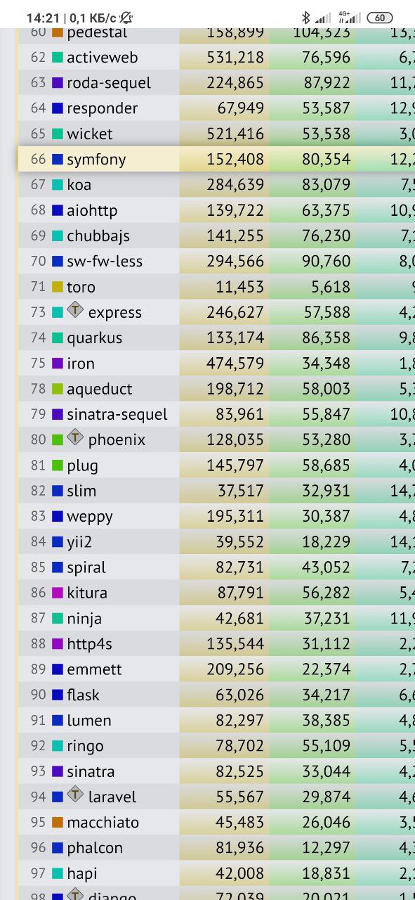Image resolution: width=415 pixels, height=900 pixels.
Task: Click the orange square beside macchiato
Action: [x=58, y=822]
